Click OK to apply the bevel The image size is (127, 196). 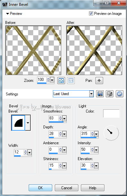pyautogui.click(x=40, y=188)
